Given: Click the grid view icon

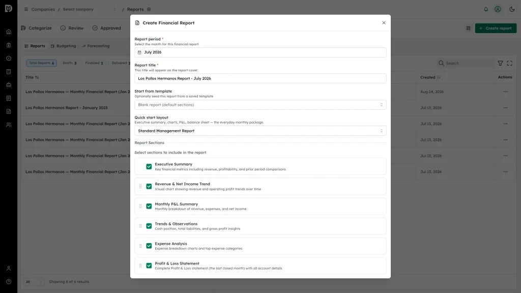Looking at the screenshot, I should click(x=468, y=28).
